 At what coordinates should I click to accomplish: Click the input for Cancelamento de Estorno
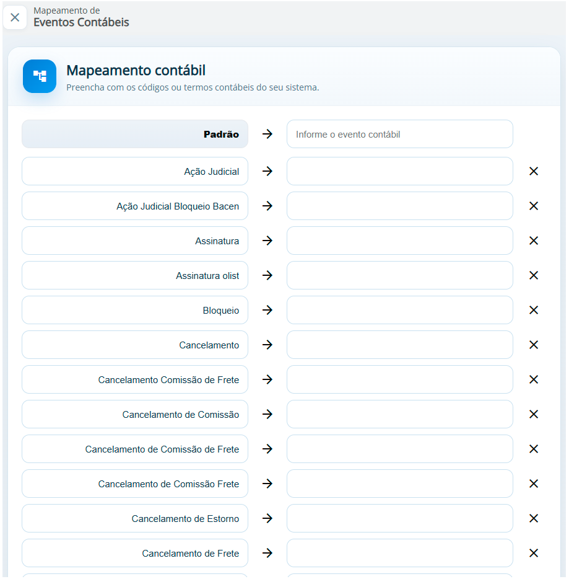(400, 518)
